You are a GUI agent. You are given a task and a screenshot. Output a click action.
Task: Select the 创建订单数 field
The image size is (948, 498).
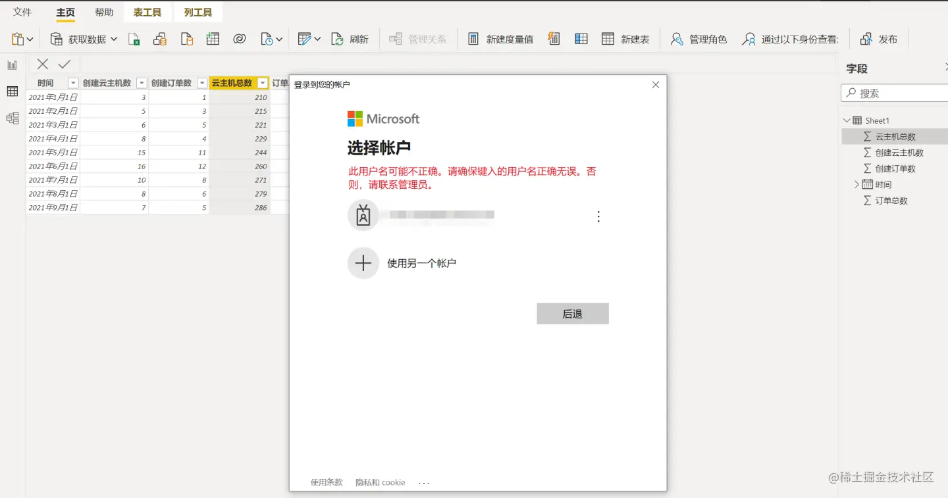coord(895,168)
